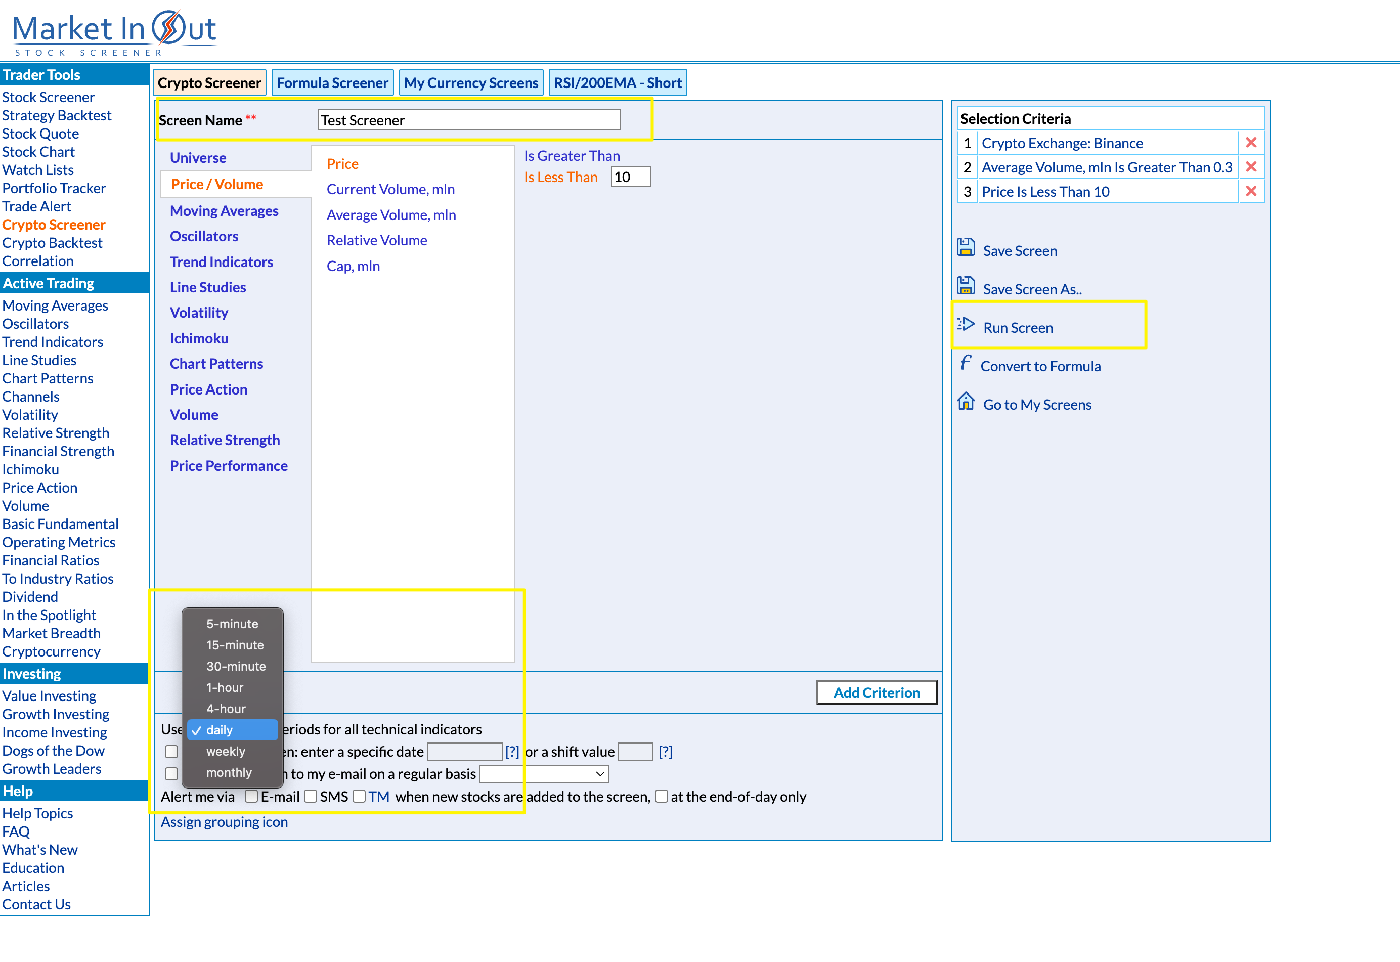Select the Oscillators criteria category
The image size is (1400, 962).
[x=204, y=236]
